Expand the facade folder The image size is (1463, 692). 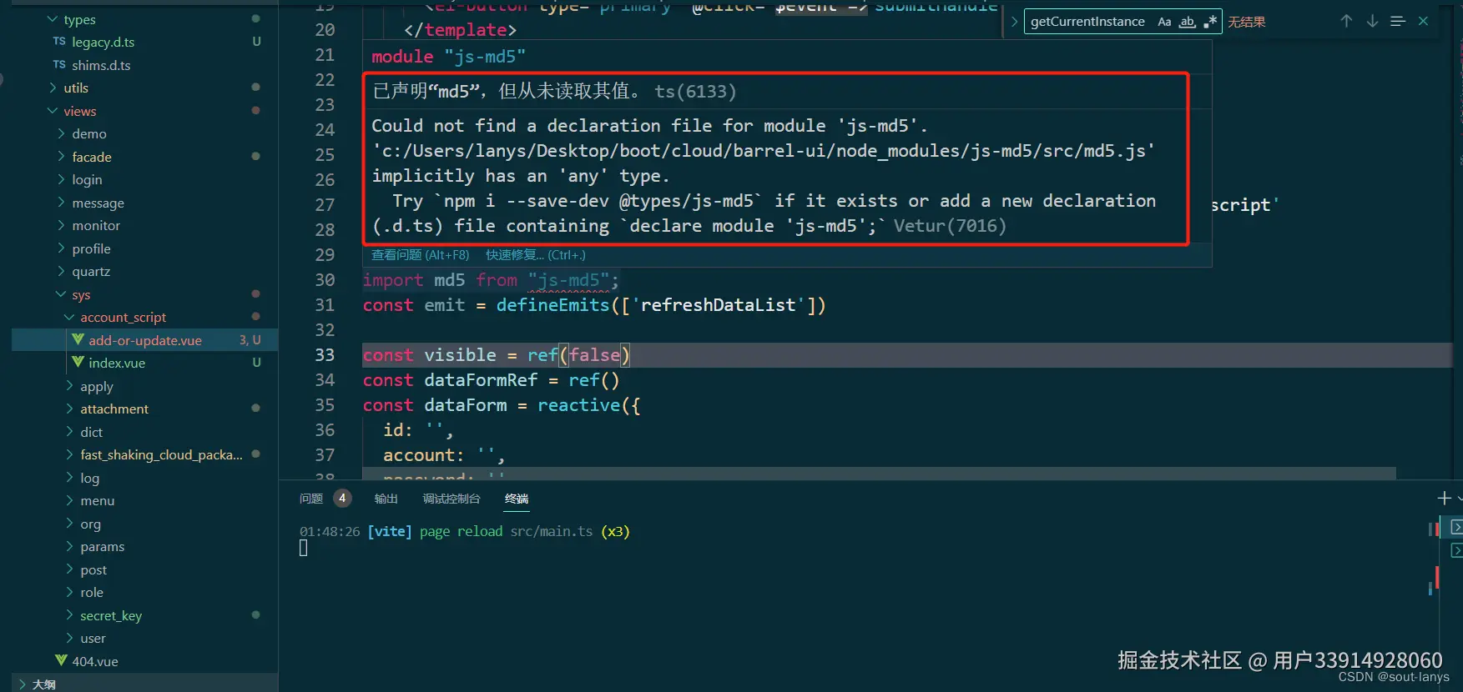[91, 157]
